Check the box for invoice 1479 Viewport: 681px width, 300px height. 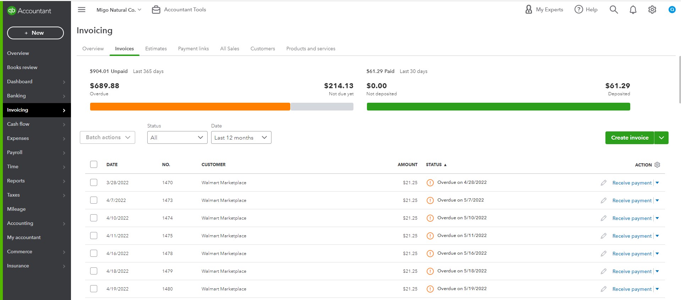94,271
